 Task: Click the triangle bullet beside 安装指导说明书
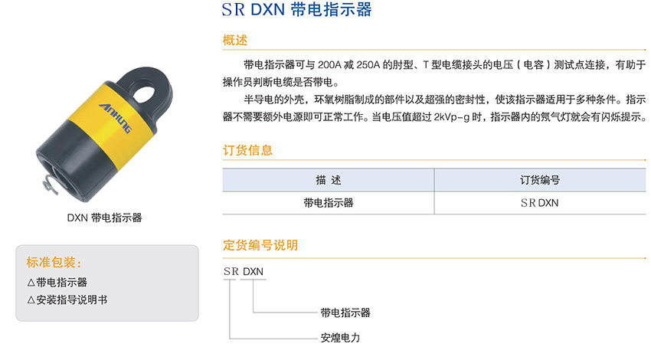pyautogui.click(x=31, y=300)
